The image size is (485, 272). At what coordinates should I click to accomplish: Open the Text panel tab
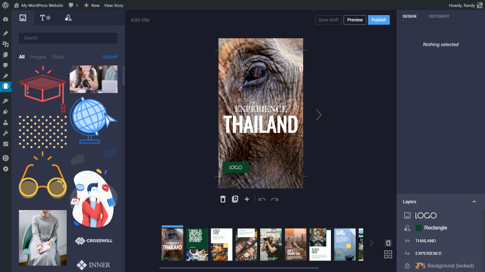tap(45, 18)
